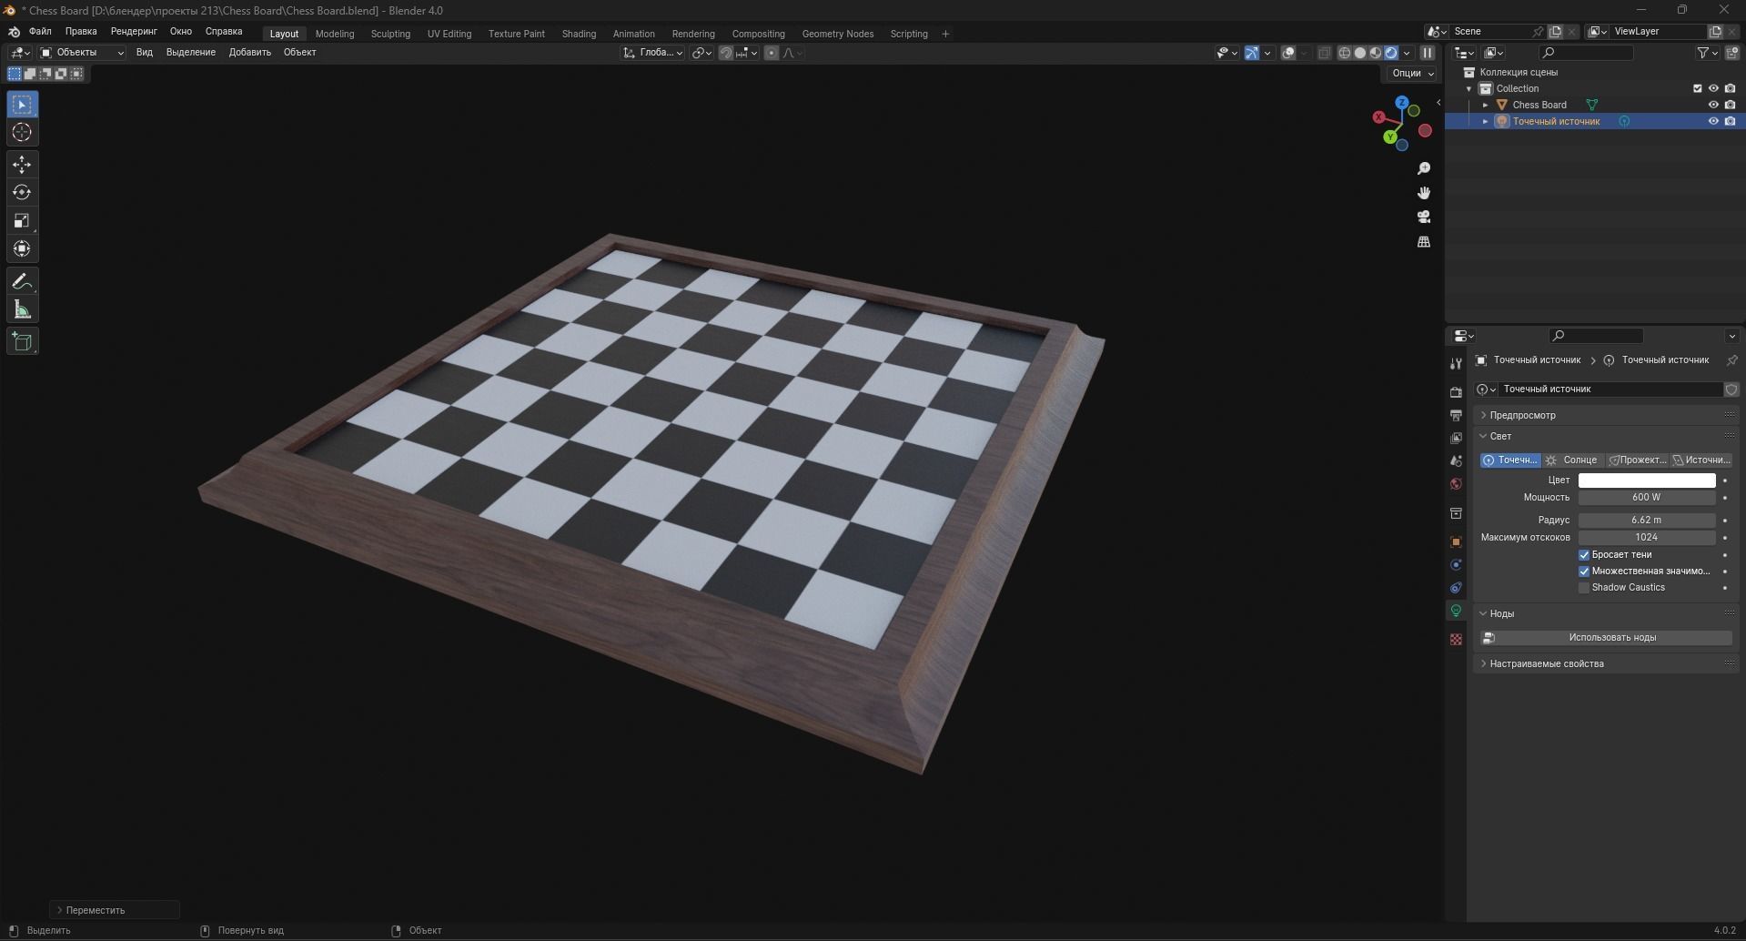Set light type to Солнце

pyautogui.click(x=1573, y=460)
